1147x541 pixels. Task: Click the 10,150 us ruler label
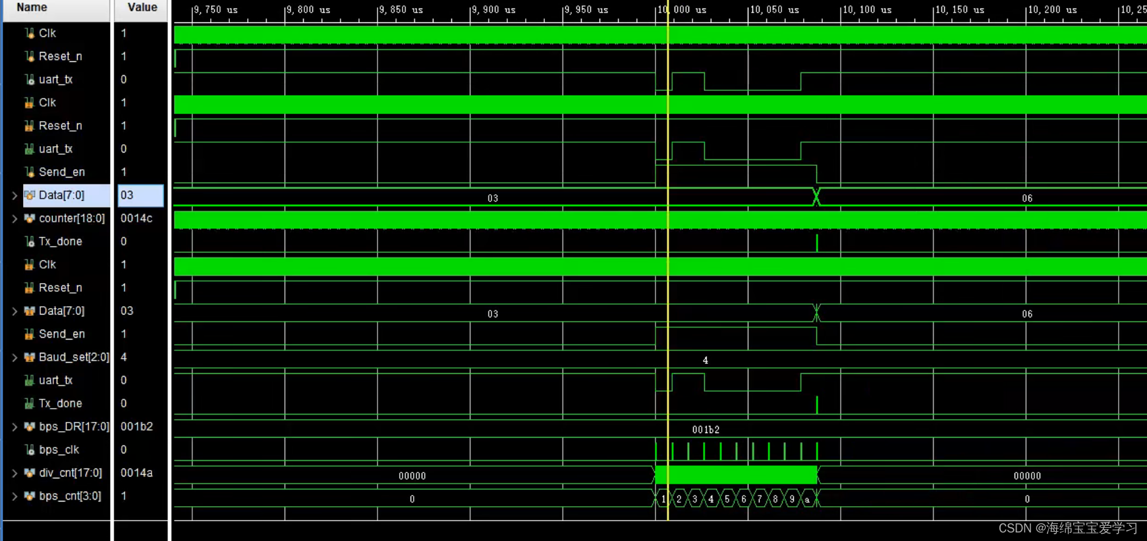click(x=960, y=10)
